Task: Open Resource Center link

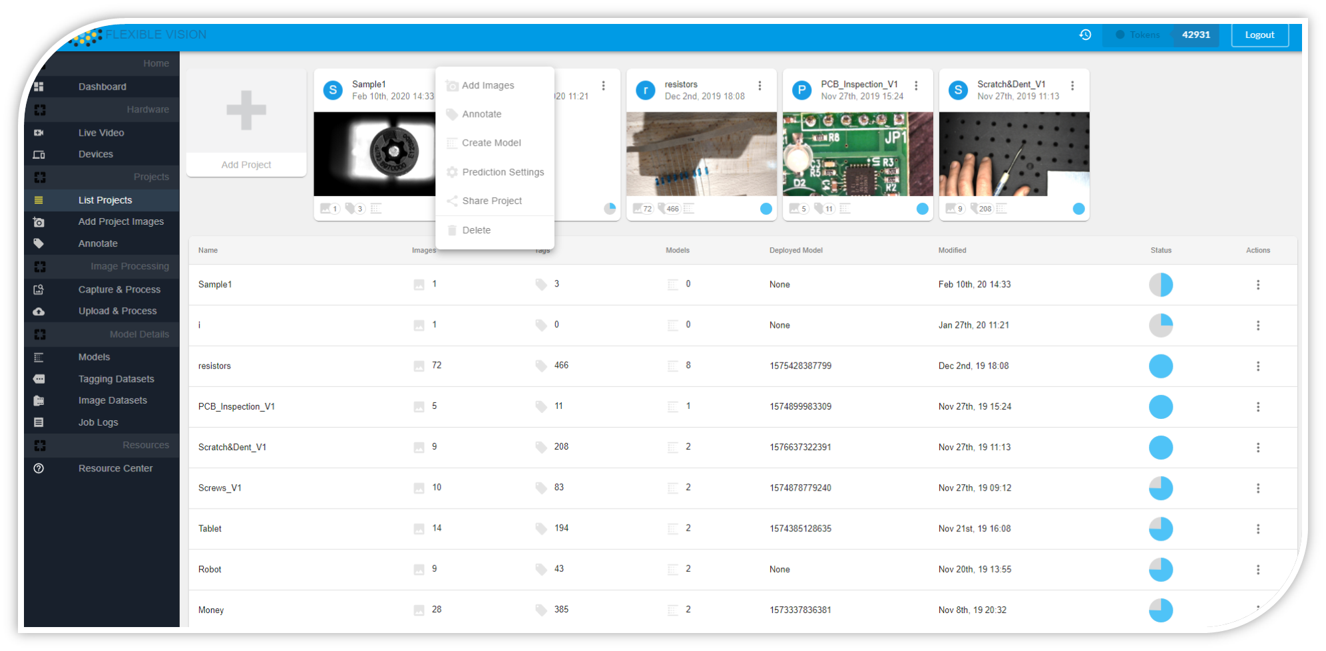Action: pyautogui.click(x=115, y=468)
